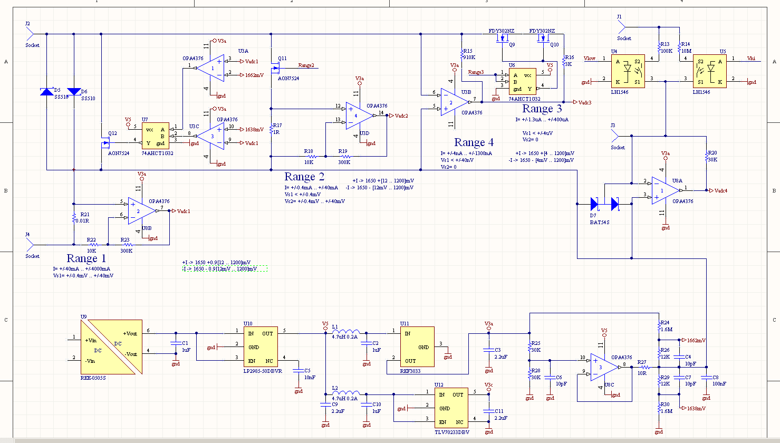Select the AON7524 MOSFET Q12
Image resolution: width=780 pixels, height=443 pixels.
[x=106, y=143]
